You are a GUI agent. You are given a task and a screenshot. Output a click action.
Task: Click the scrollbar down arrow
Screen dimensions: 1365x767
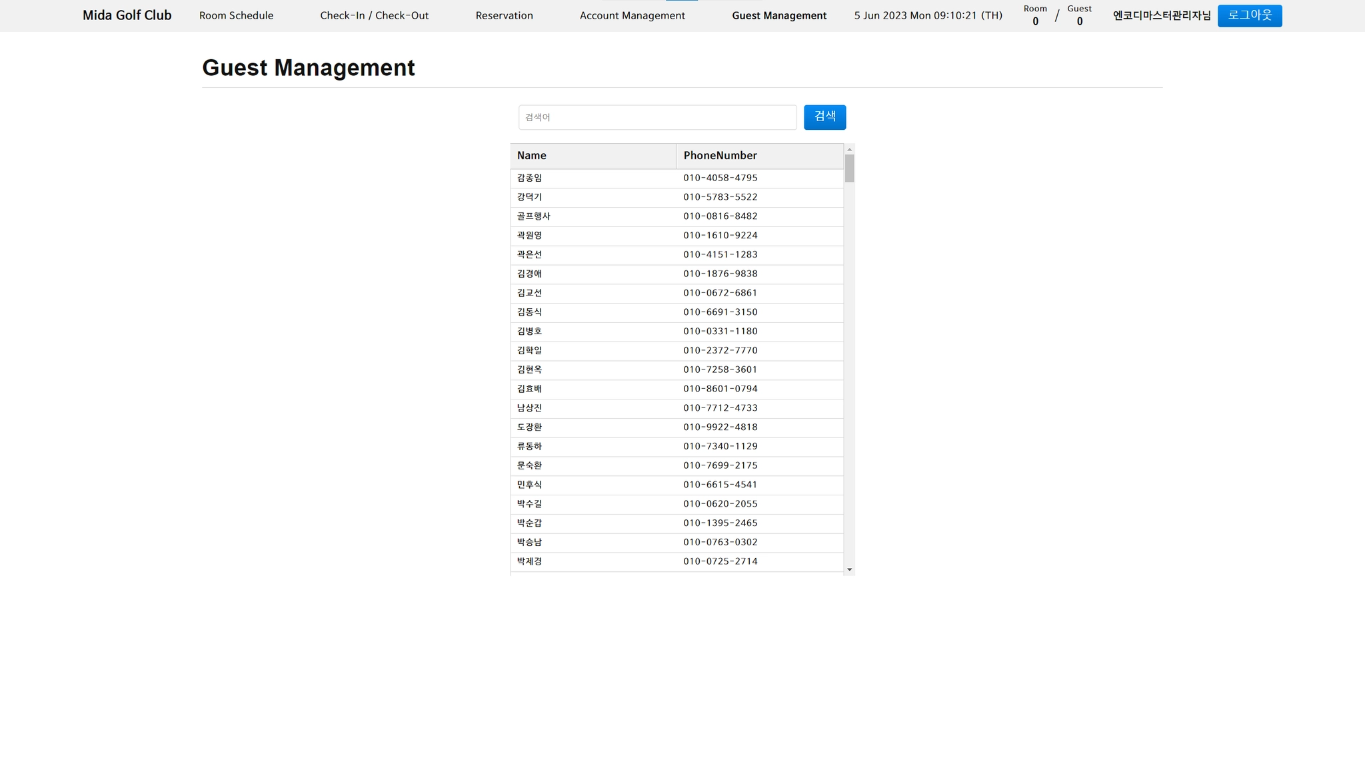(849, 570)
